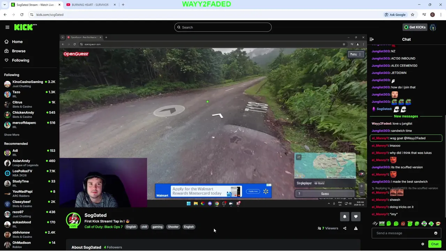Share the stream using the share icon
The image size is (446, 251).
click(x=345, y=228)
